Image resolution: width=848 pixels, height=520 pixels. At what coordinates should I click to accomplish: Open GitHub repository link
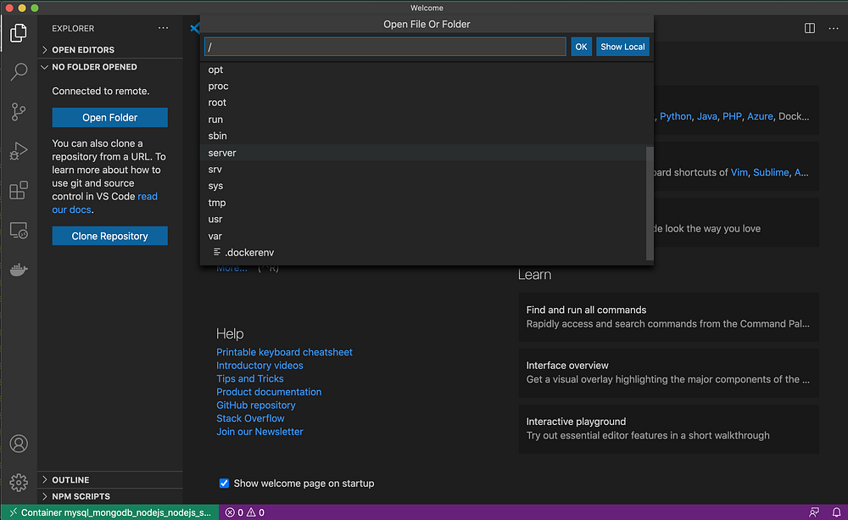click(256, 405)
